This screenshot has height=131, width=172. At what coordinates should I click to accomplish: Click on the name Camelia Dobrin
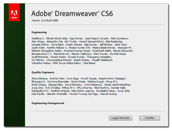pyautogui.click(x=40, y=45)
